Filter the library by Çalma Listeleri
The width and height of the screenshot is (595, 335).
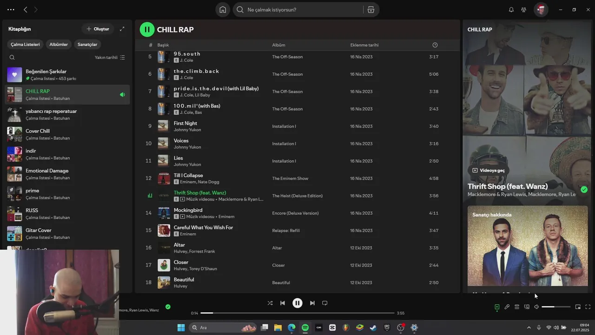(x=26, y=44)
